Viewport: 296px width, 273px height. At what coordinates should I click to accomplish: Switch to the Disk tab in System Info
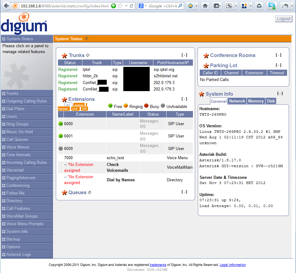(x=271, y=101)
